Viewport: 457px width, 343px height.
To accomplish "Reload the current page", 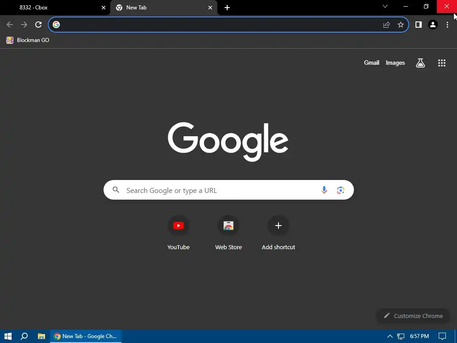I will 38,25.
